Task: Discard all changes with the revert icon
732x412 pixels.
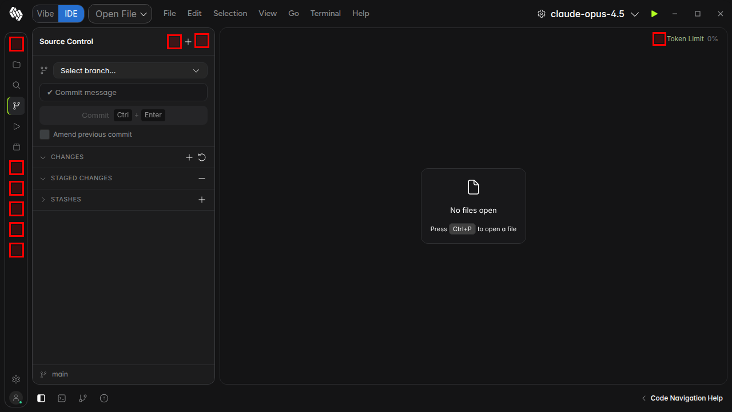Action: tap(202, 157)
